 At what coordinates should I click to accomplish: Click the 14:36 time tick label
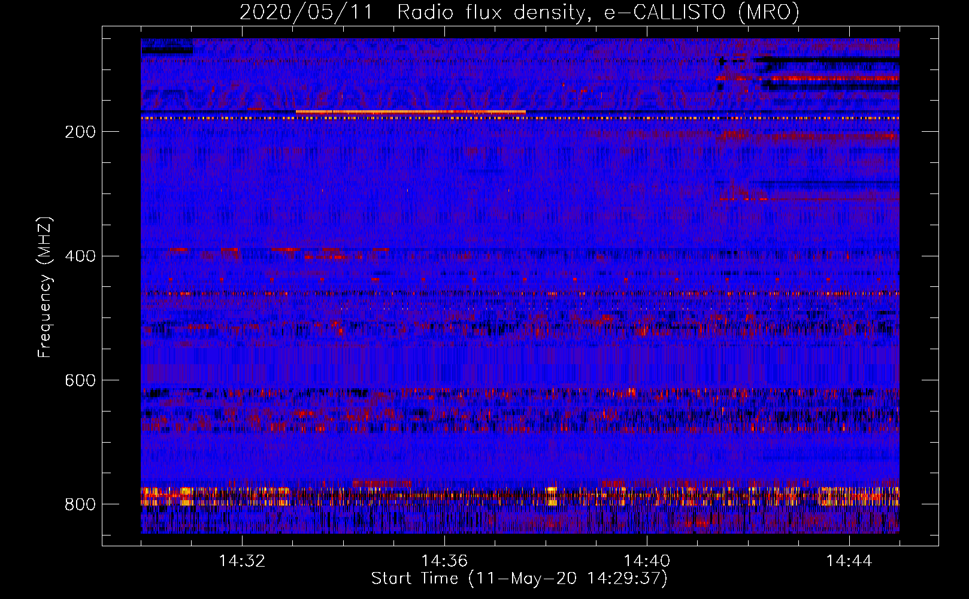(444, 561)
